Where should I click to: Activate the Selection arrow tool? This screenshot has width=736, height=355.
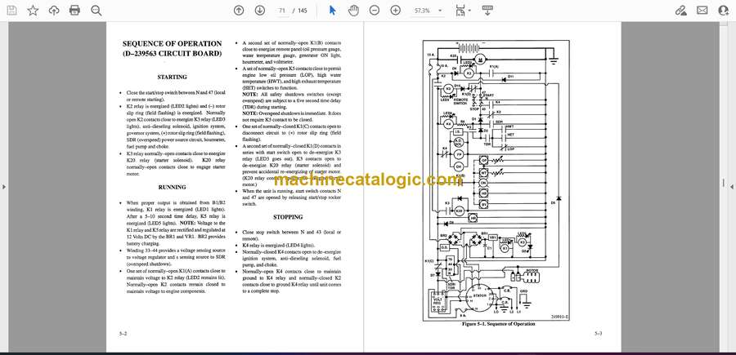point(332,11)
